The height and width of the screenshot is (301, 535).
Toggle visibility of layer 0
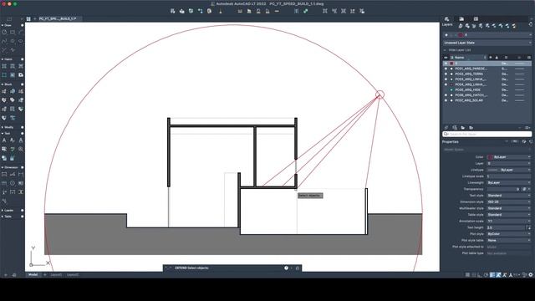[x=446, y=64]
